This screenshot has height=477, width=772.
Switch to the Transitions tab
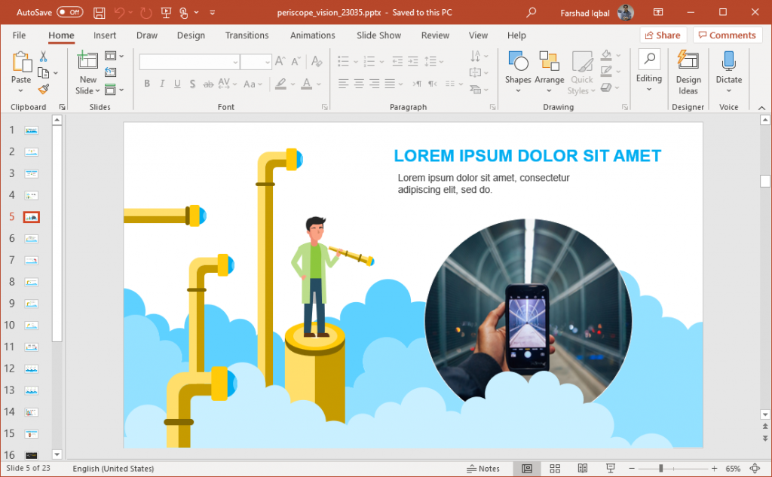click(x=246, y=35)
